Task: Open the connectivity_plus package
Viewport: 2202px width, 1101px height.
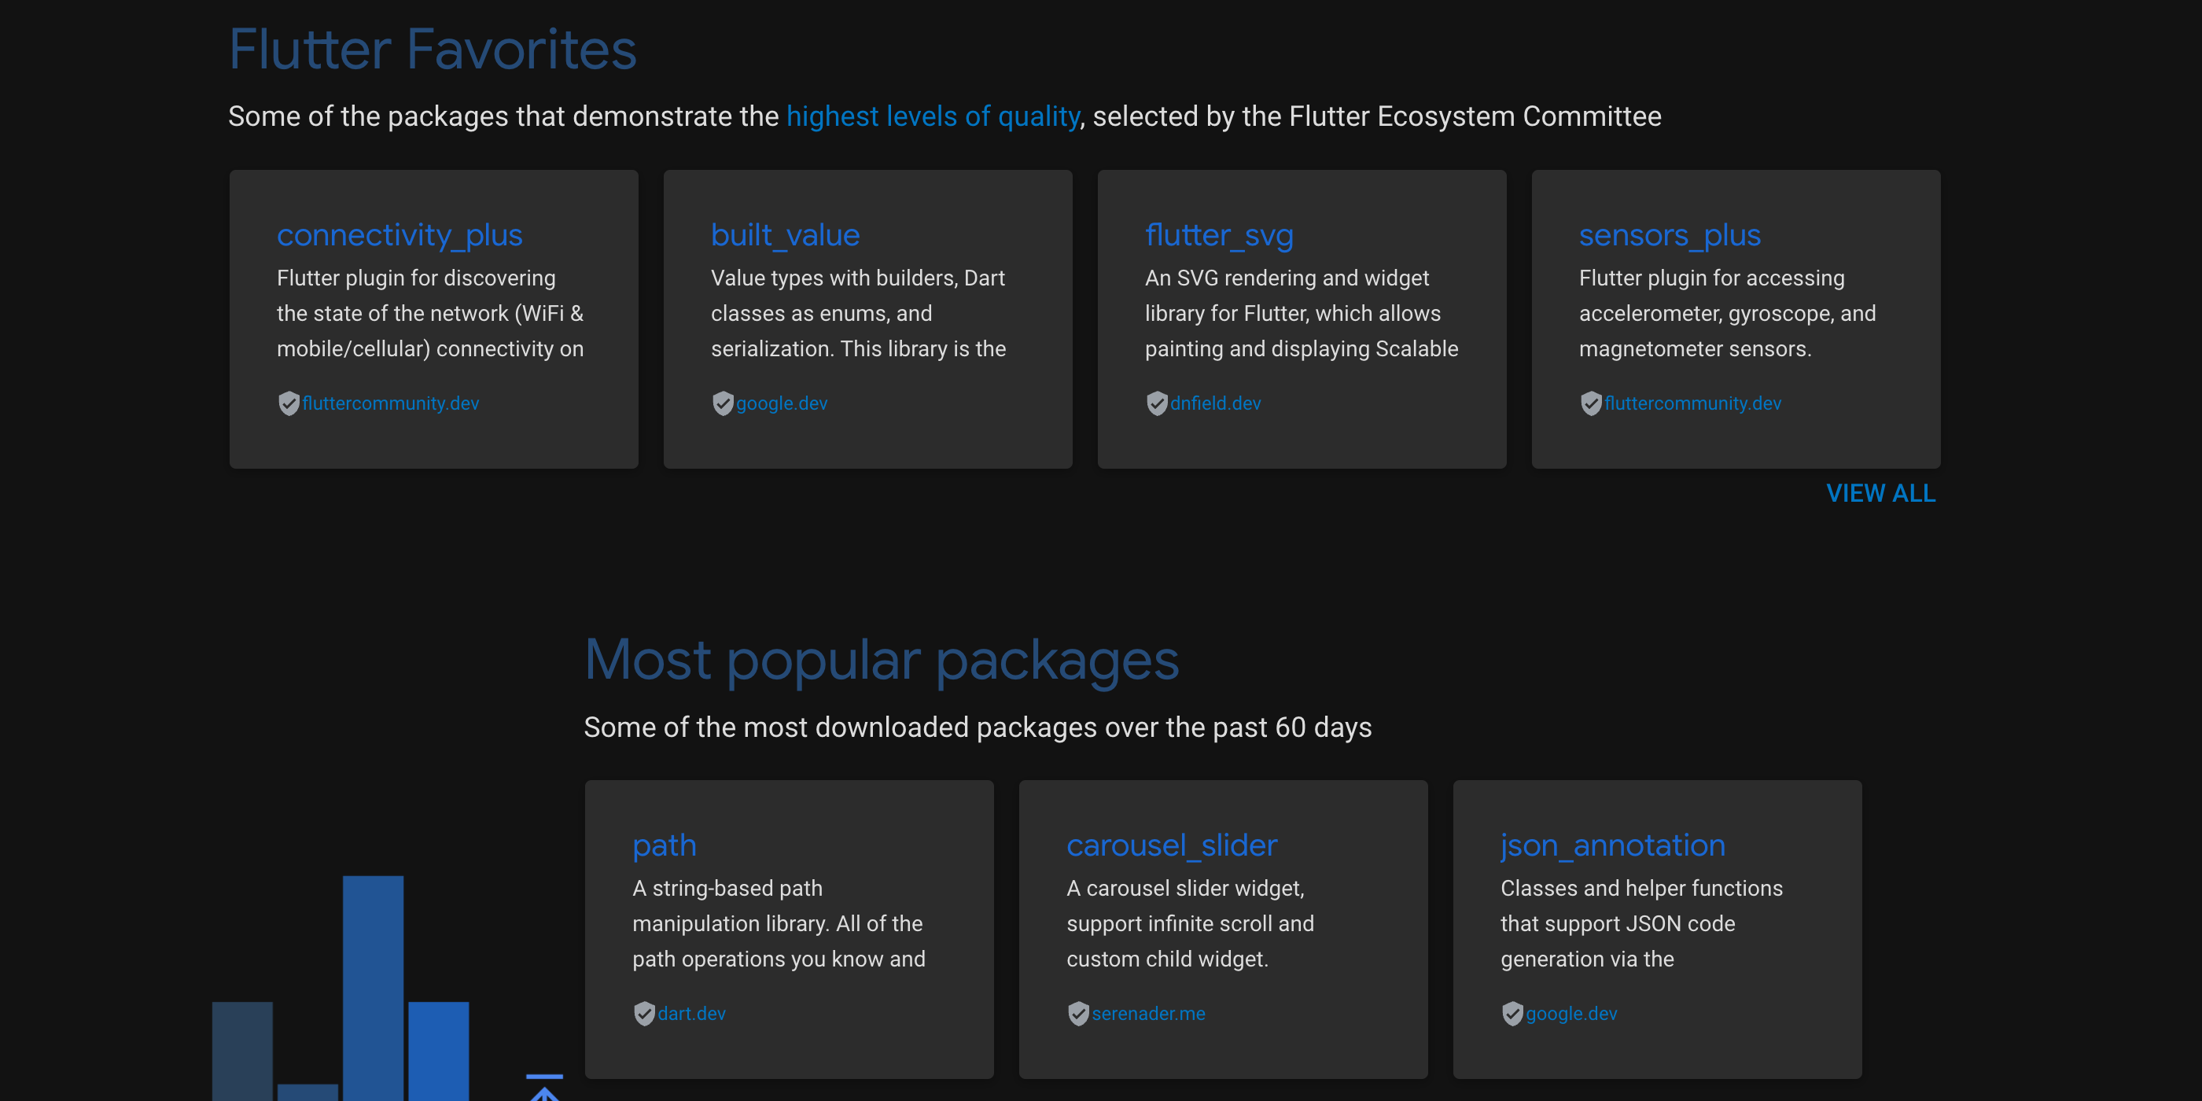Action: tap(400, 235)
